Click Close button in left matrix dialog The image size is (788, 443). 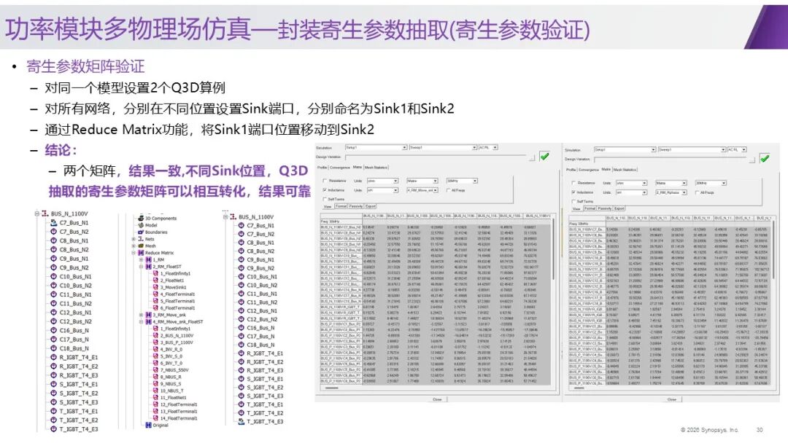tap(437, 399)
